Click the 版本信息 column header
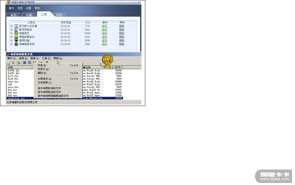This screenshot has height=185, width=295. point(66,23)
